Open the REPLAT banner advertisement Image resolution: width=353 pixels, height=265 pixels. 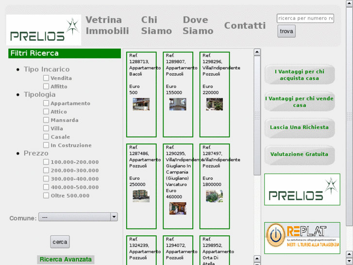tap(302, 238)
